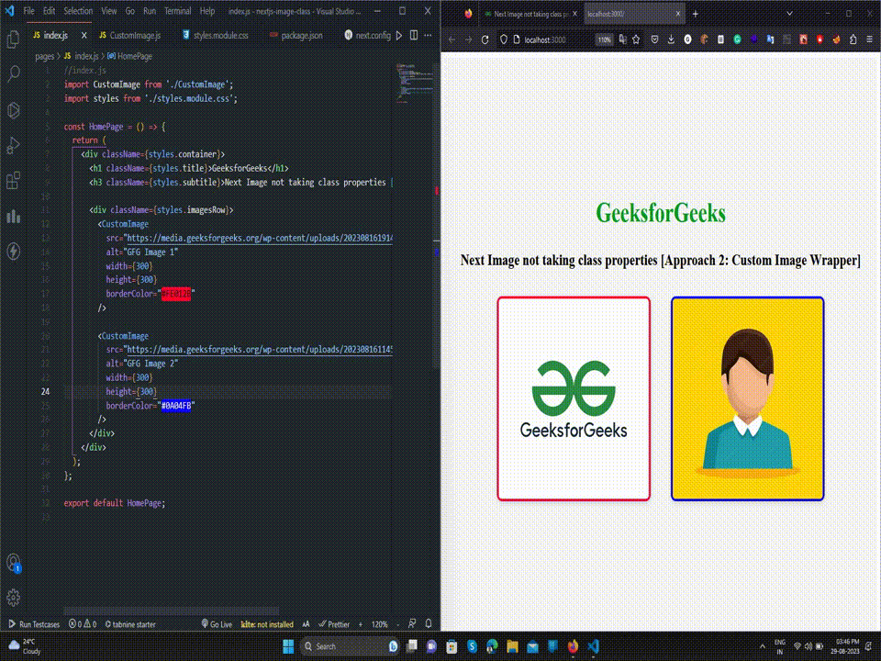Switch to the CustomImage.js tab
The width and height of the screenshot is (881, 661).
click(x=129, y=36)
